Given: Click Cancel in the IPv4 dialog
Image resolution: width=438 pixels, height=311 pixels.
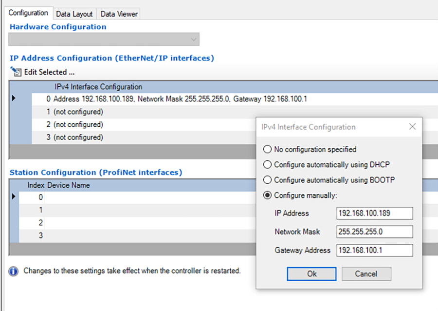Looking at the screenshot, I should pyautogui.click(x=366, y=274).
